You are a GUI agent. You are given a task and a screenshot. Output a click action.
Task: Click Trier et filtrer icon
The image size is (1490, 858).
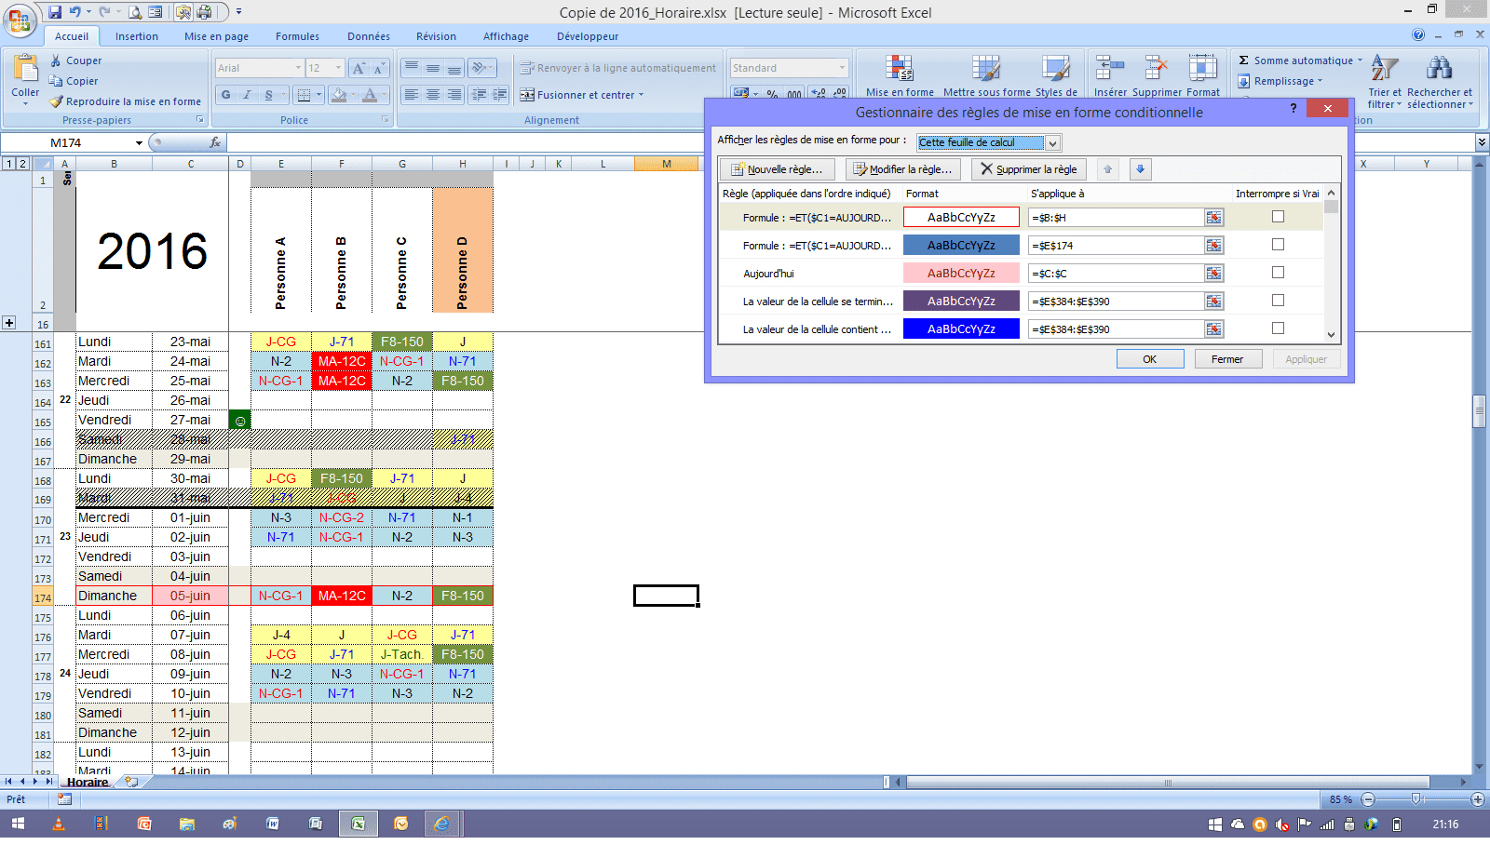[x=1384, y=69]
